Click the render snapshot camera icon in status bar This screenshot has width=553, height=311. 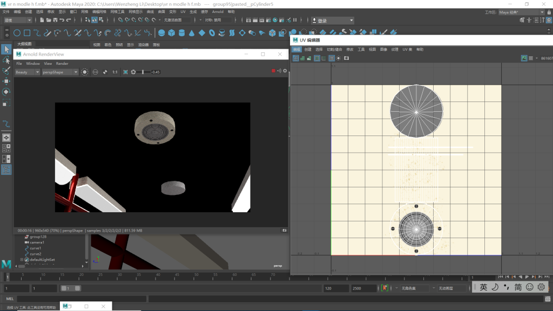coord(284,230)
